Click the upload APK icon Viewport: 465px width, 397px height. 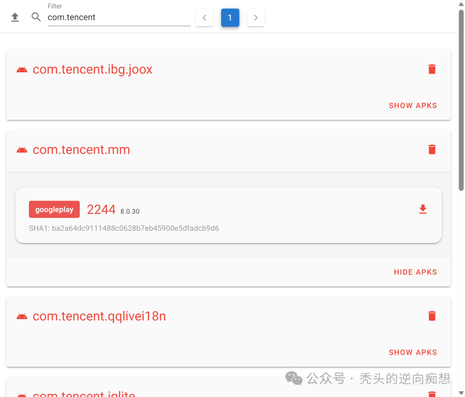click(15, 18)
